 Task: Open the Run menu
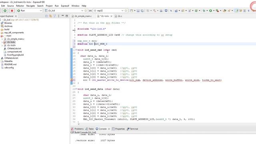coord(57,6)
